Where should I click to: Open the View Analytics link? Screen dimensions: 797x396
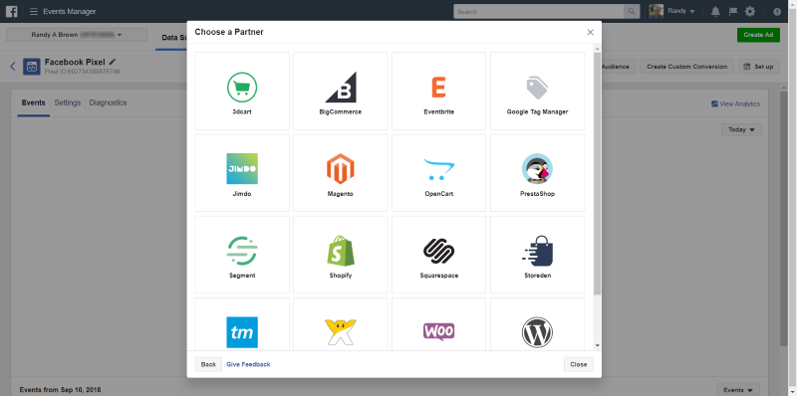(735, 103)
